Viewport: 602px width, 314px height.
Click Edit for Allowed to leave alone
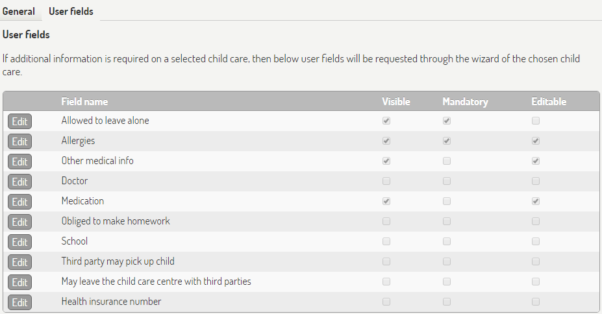point(19,121)
